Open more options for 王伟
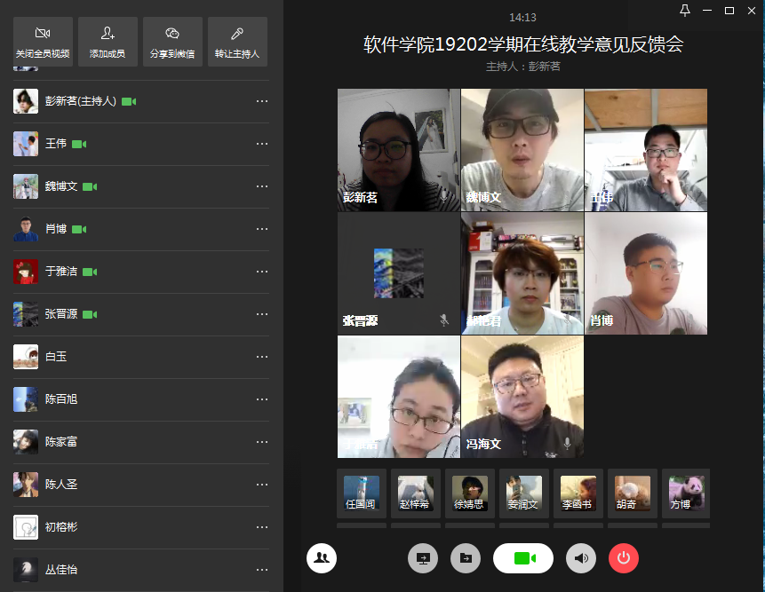Viewport: 765px width, 592px height. 262,144
